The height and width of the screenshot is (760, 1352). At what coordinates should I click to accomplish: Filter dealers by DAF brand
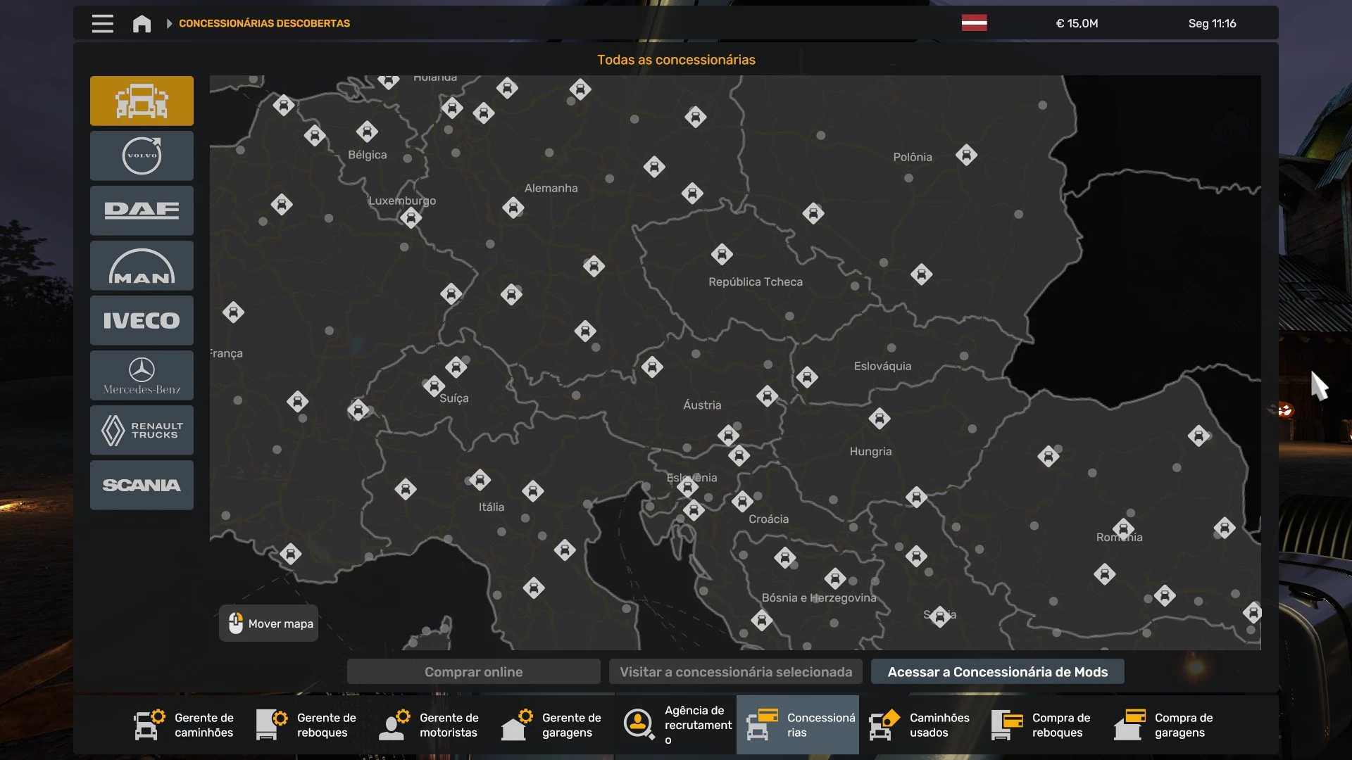[x=142, y=210]
